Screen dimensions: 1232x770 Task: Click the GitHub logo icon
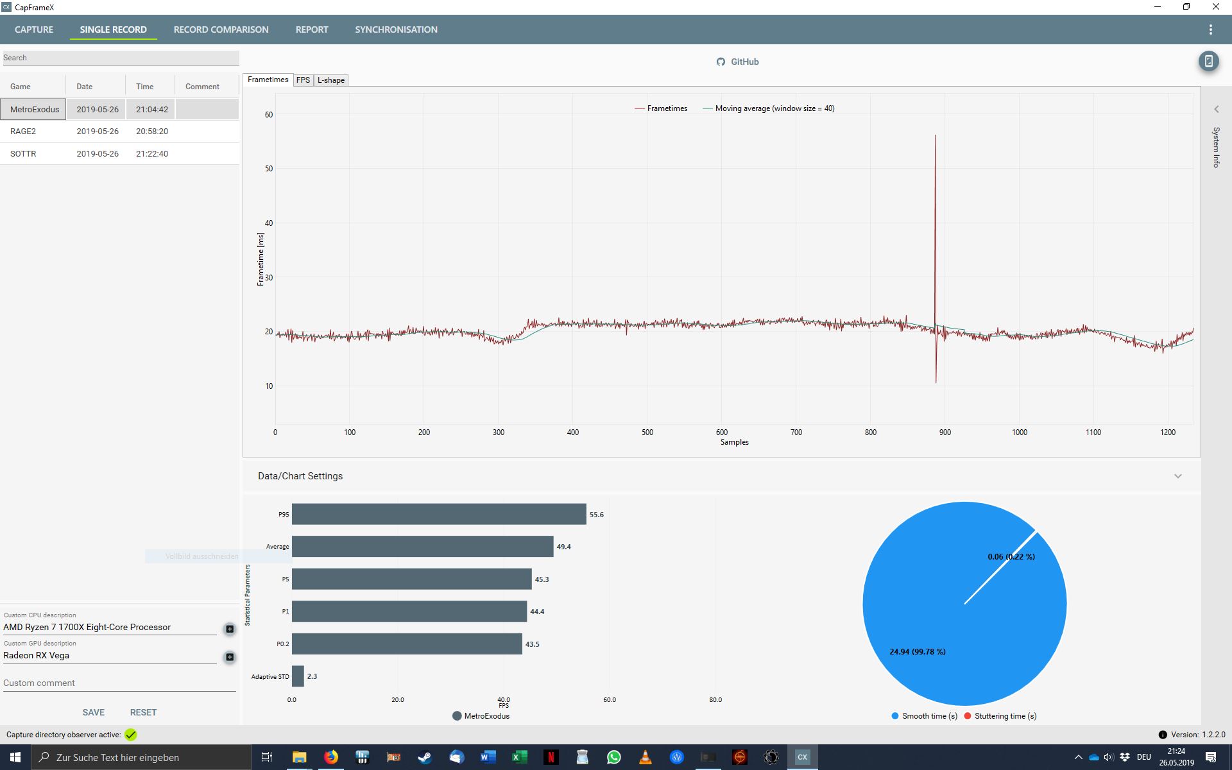(x=721, y=62)
